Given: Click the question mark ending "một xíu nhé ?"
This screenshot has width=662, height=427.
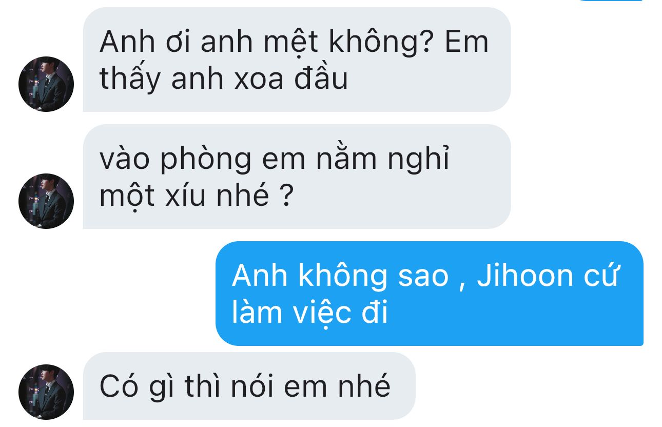Looking at the screenshot, I should click(x=287, y=196).
